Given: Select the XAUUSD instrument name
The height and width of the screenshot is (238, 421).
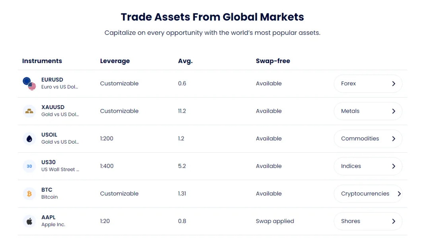Looking at the screenshot, I should click(53, 107).
